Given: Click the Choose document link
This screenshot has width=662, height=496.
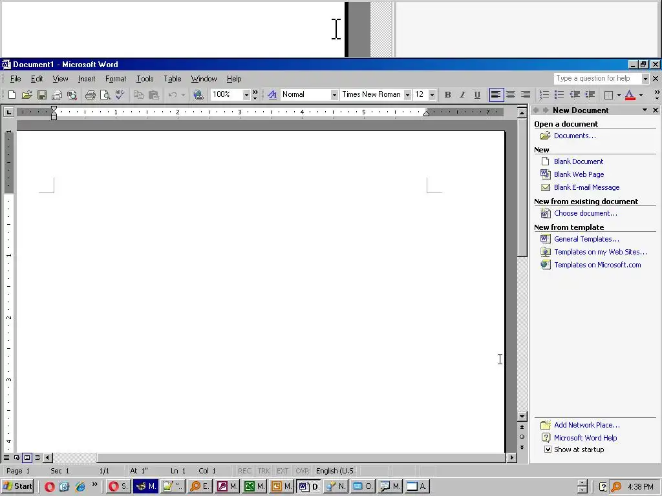Looking at the screenshot, I should [x=586, y=213].
